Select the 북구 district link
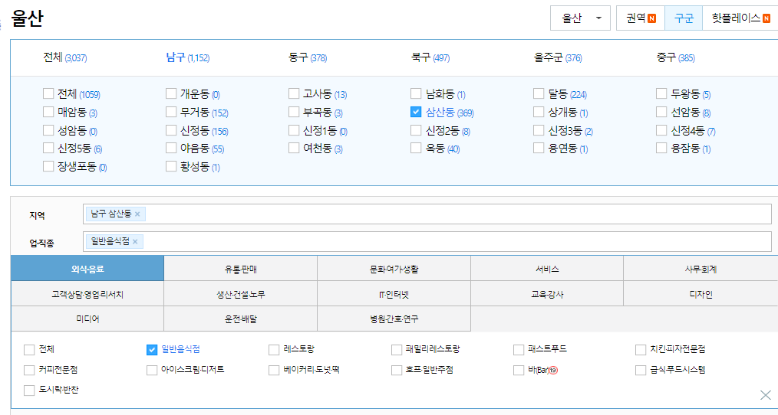 [430, 58]
